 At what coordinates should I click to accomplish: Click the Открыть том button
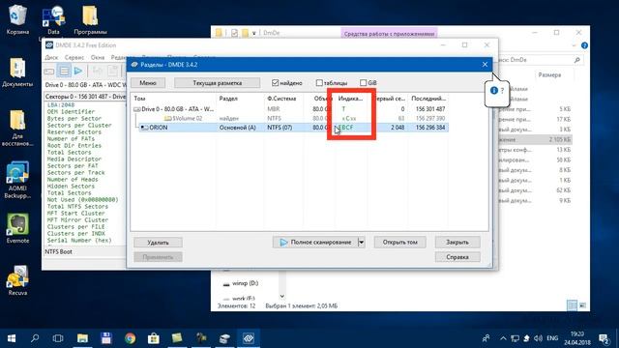[399, 242]
